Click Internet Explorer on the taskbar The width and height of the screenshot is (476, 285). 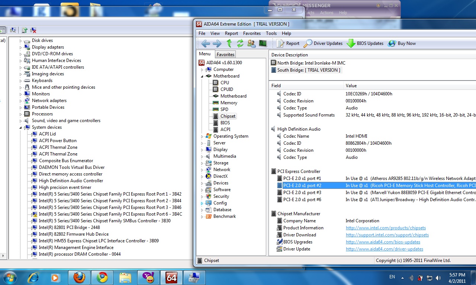(x=33, y=277)
